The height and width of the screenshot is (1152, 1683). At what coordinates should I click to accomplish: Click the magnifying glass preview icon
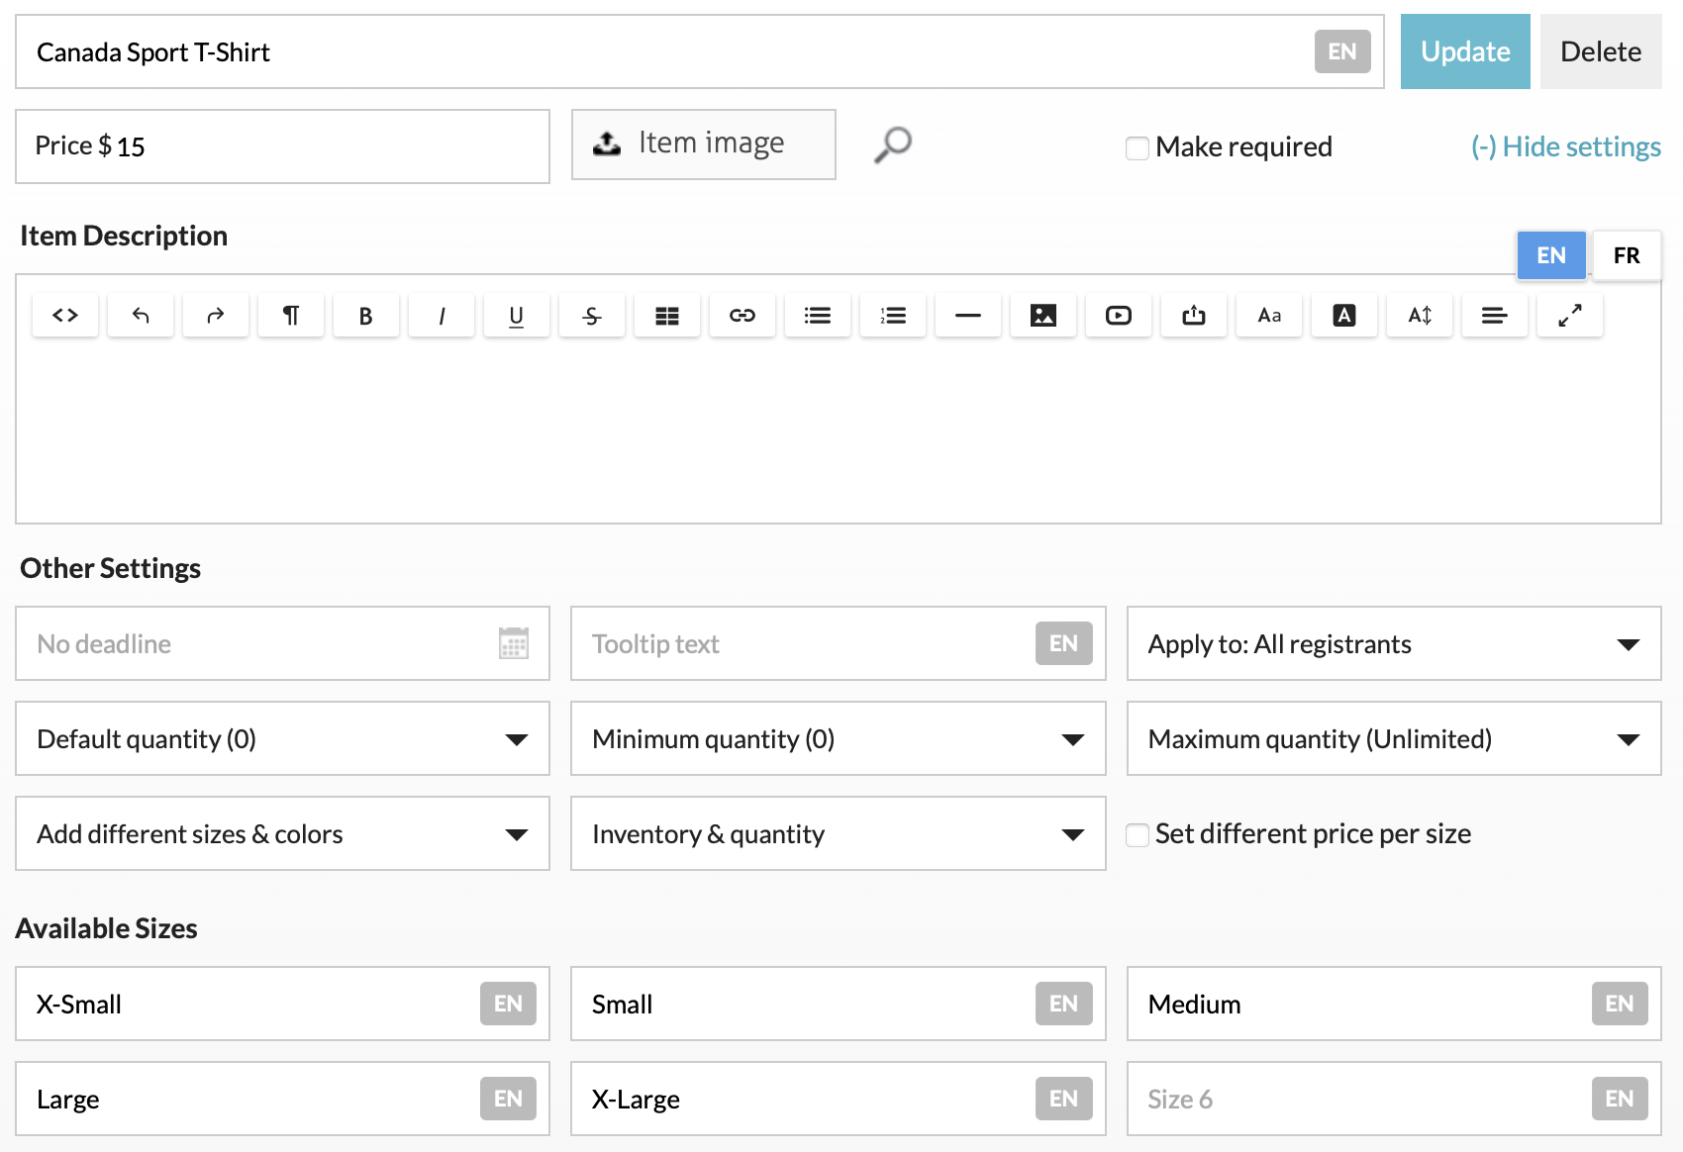pos(892,145)
